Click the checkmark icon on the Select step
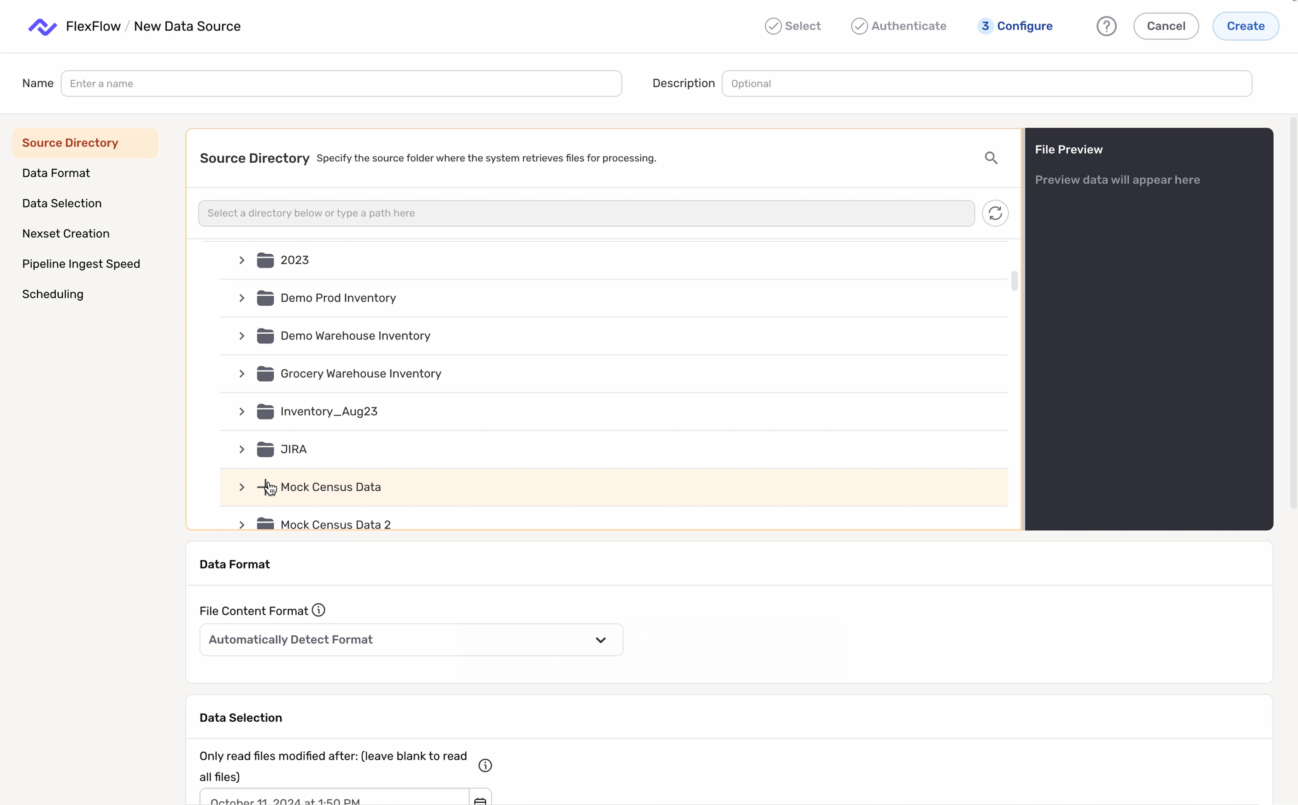 point(773,26)
